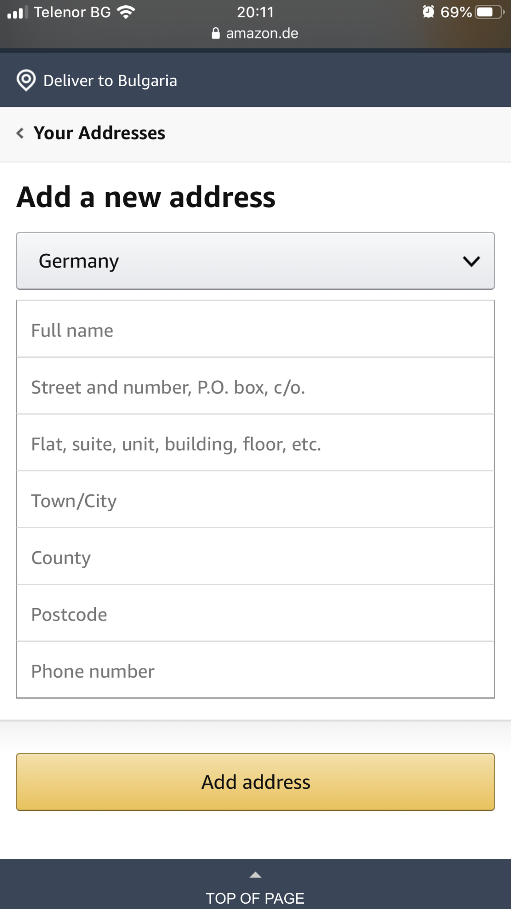Tap the alarm clock status icon
This screenshot has width=511, height=909.
[x=428, y=12]
